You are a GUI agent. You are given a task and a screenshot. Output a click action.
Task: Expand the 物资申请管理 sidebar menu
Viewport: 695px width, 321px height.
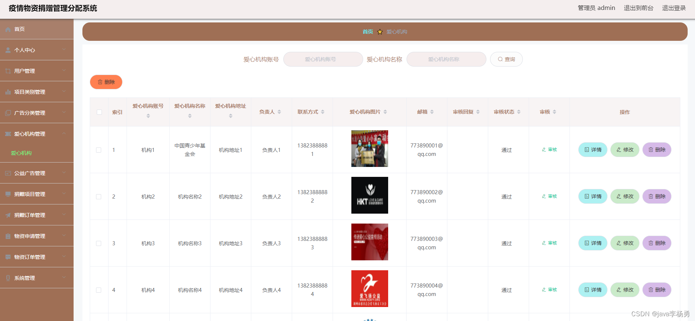point(37,236)
